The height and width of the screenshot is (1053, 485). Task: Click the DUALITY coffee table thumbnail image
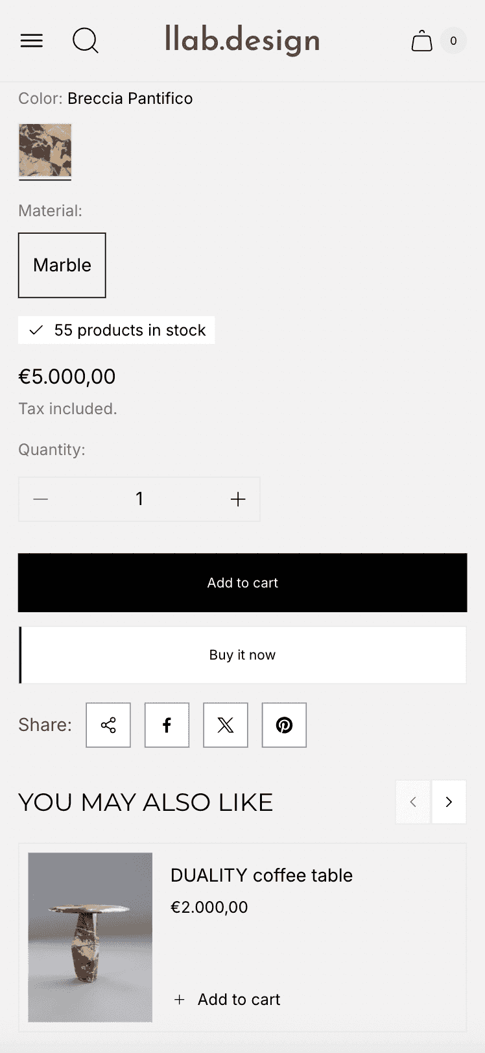[90, 937]
